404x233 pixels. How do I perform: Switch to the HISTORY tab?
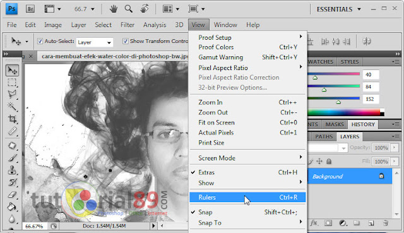pyautogui.click(x=363, y=124)
